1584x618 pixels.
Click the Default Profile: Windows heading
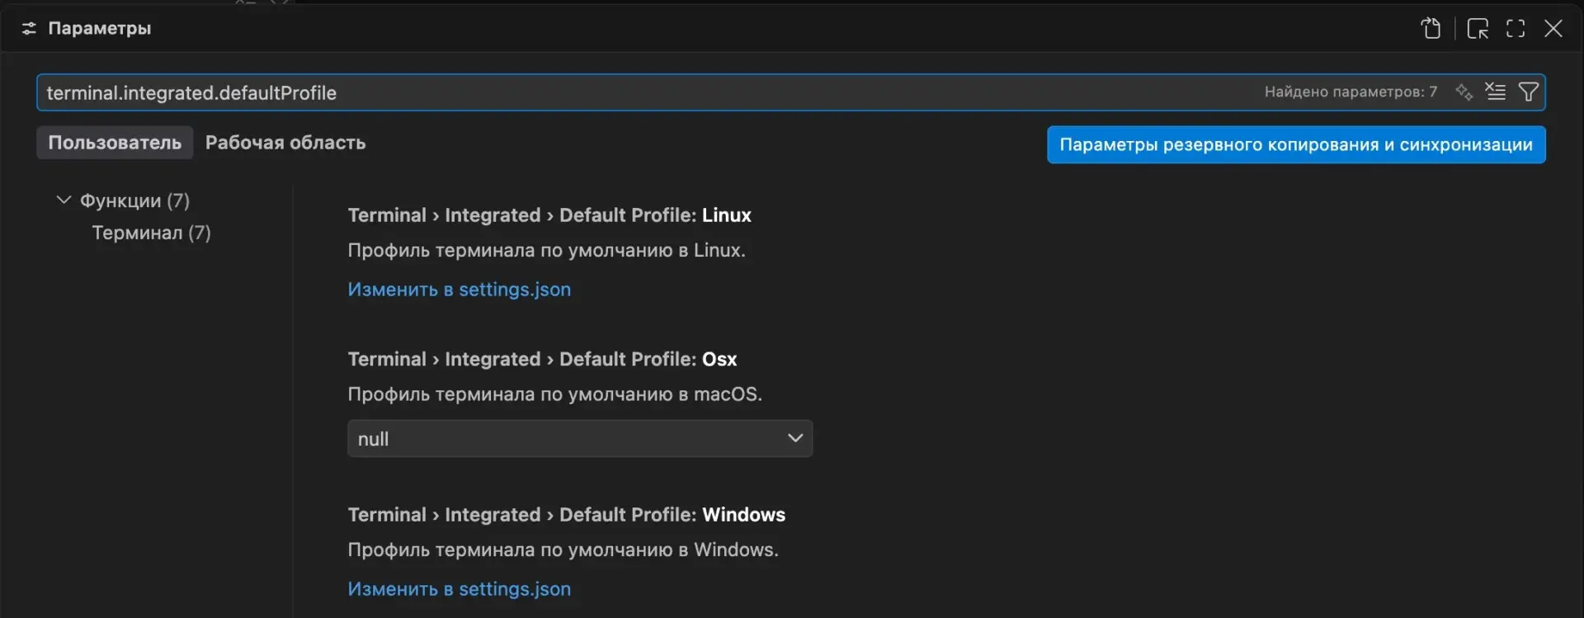point(566,514)
